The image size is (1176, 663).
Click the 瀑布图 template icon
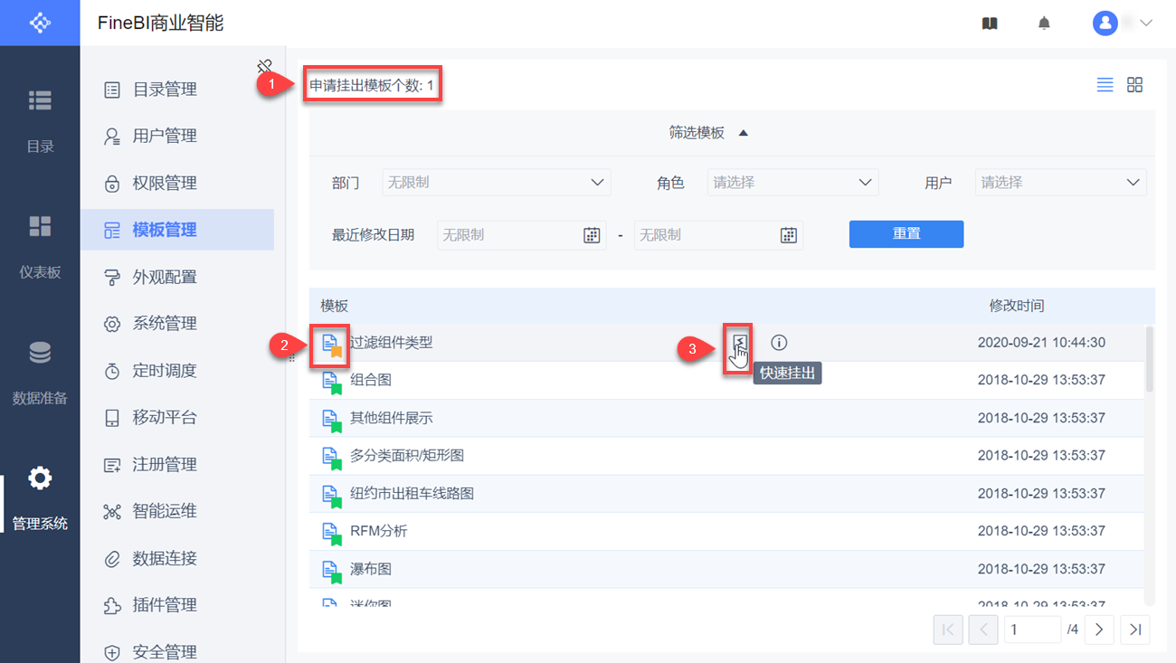331,571
